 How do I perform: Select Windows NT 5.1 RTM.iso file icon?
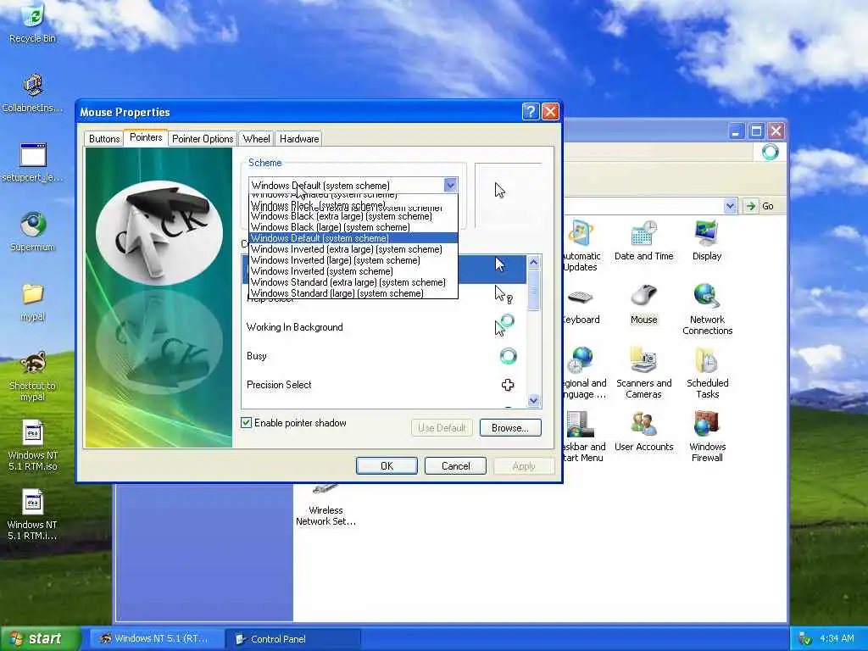point(33,446)
